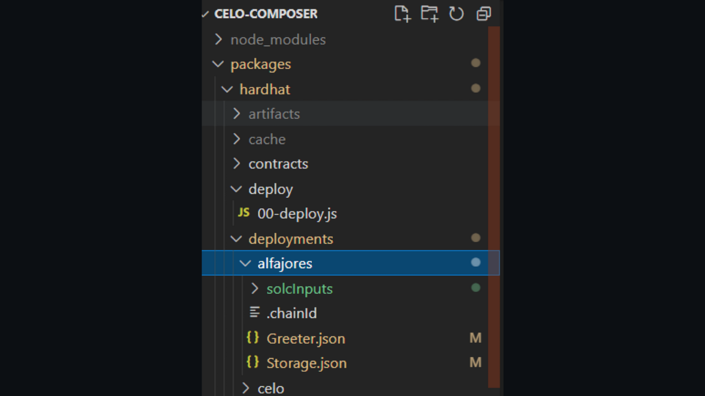Click the text file icon beside .chainId
This screenshot has height=396, width=705.
(x=255, y=312)
